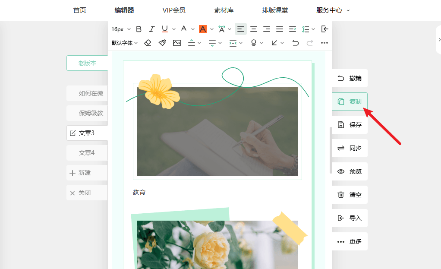
Task: Toggle left alignment in the toolbar
Action: 240,29
